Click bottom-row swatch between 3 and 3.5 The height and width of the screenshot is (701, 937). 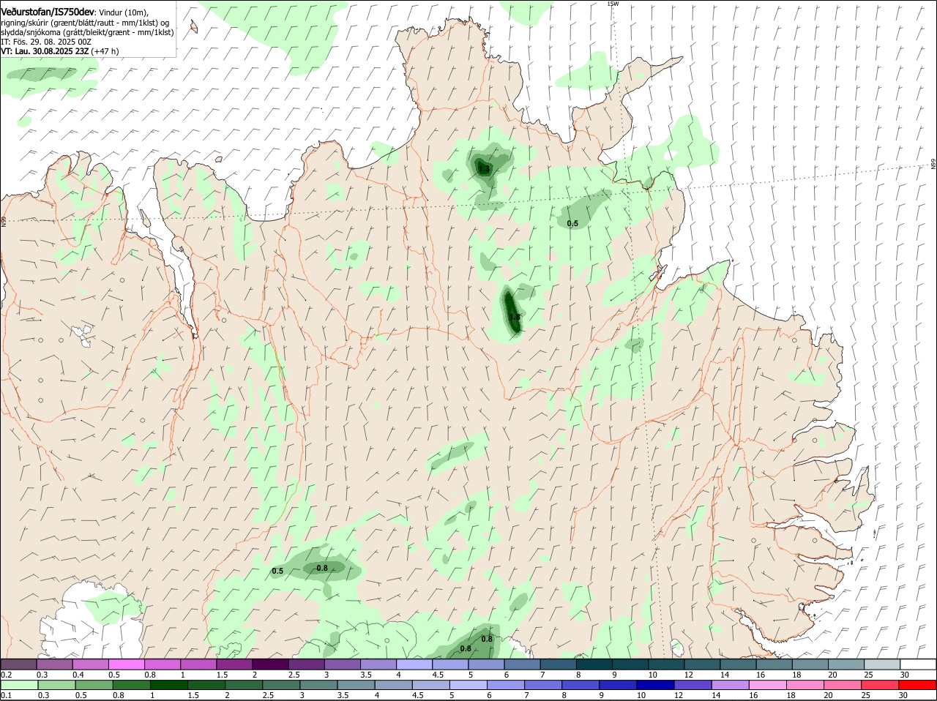pos(318,686)
